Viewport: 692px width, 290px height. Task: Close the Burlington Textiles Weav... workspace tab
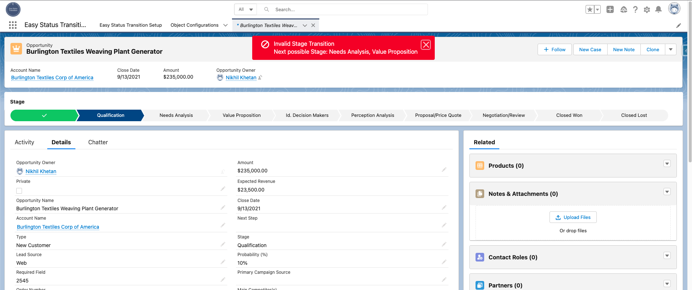(x=313, y=25)
